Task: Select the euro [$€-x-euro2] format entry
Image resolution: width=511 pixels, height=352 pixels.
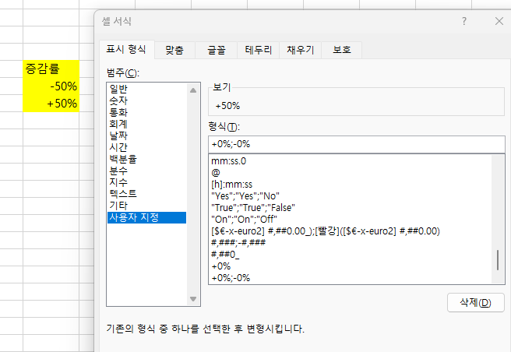Action: tap(351, 231)
